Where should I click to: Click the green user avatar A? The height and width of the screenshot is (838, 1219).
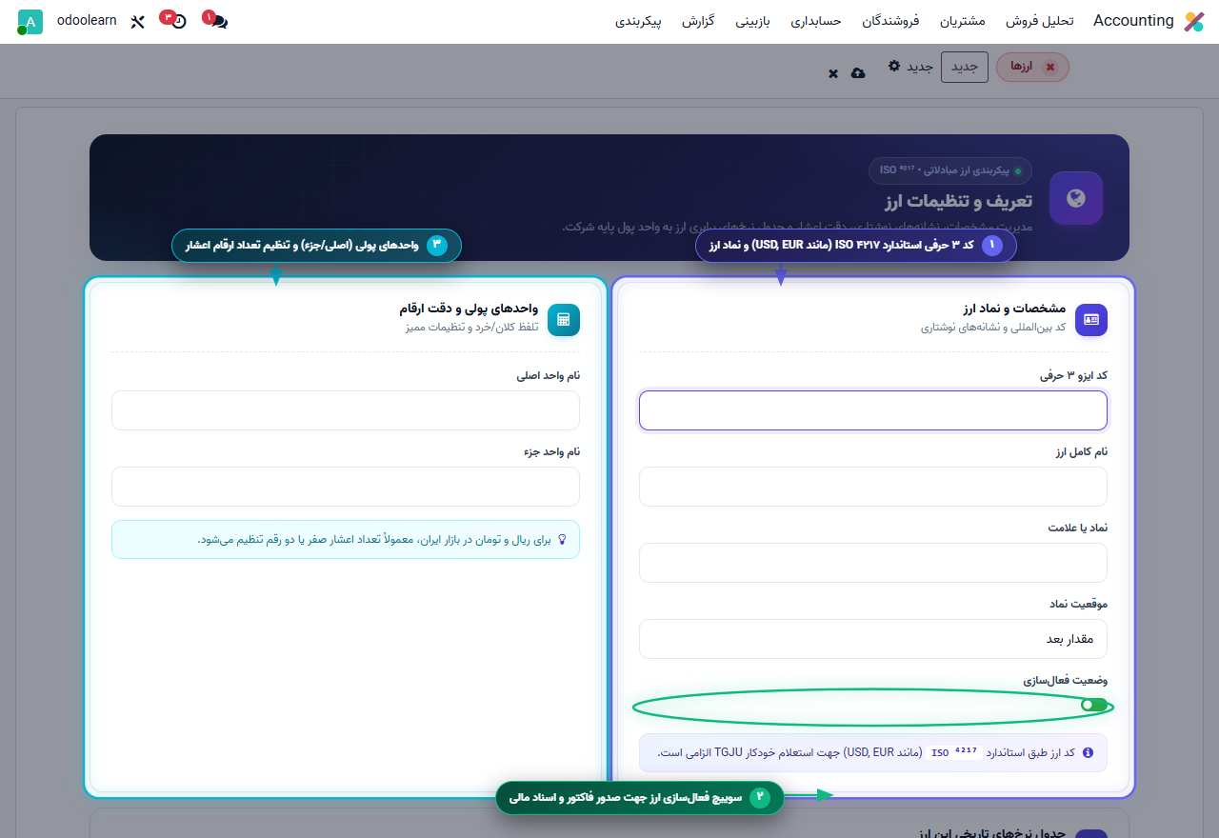point(30,22)
